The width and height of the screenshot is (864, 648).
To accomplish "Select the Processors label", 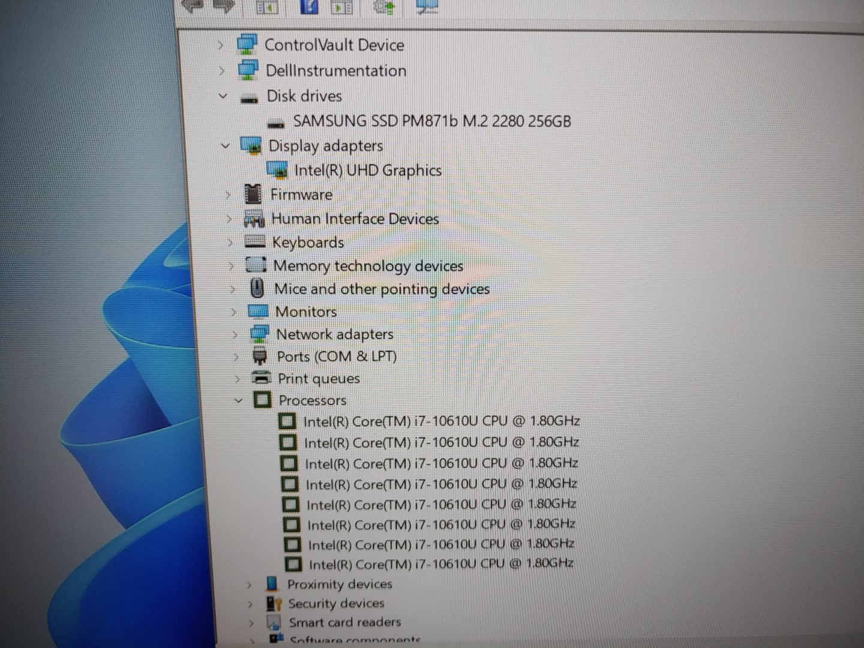I will 312,400.
